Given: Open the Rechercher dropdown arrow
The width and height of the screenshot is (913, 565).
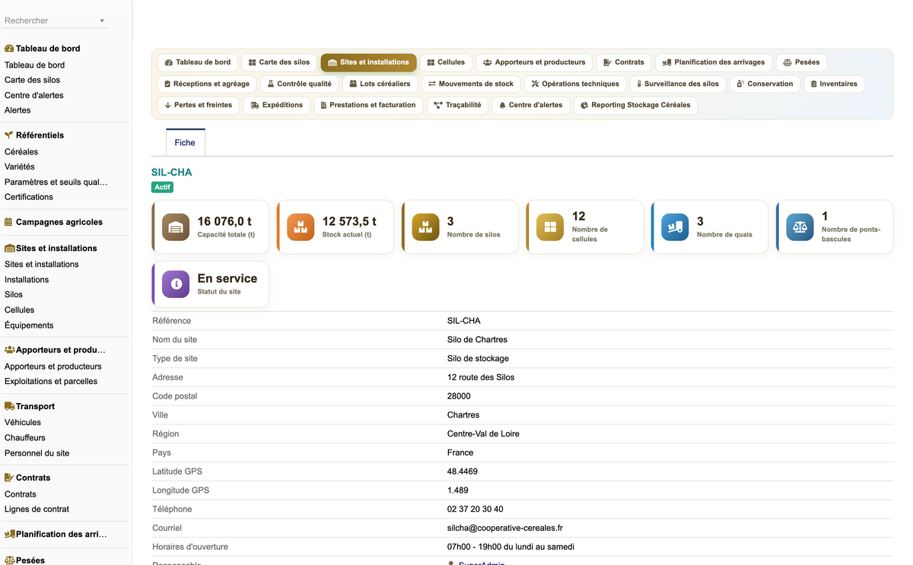Looking at the screenshot, I should click(x=102, y=21).
